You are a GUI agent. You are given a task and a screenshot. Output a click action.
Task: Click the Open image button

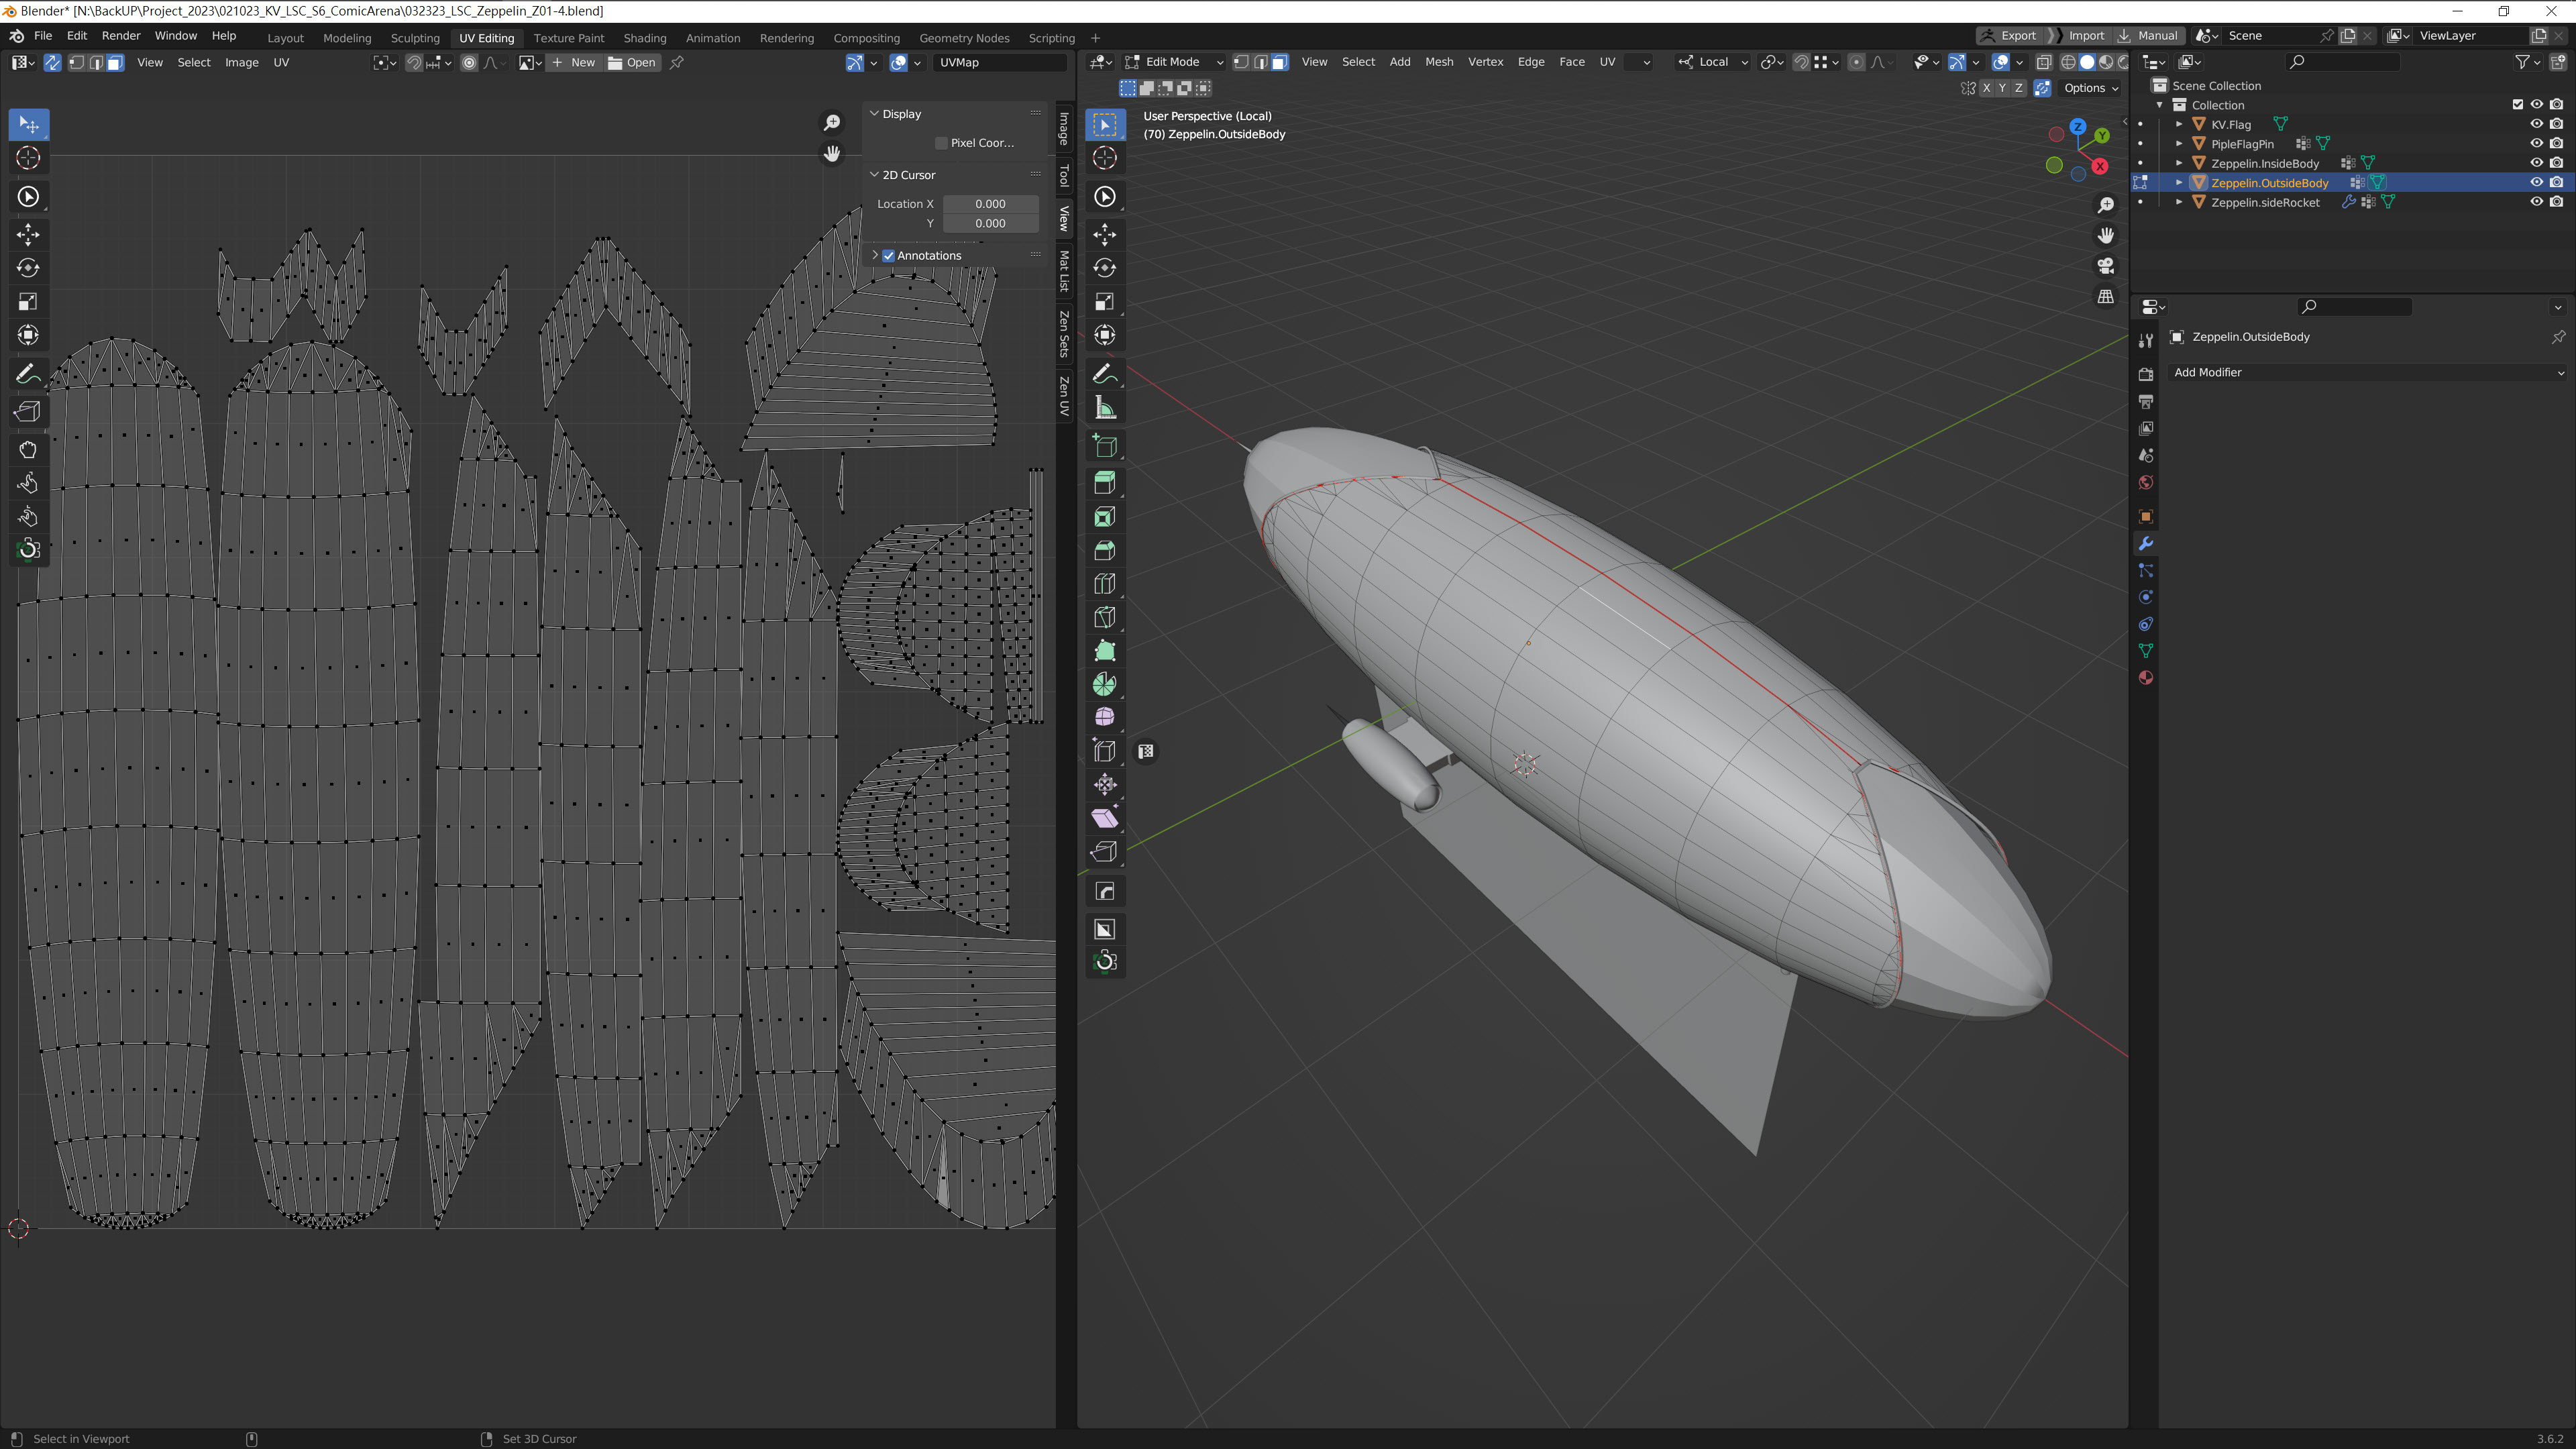632,62
